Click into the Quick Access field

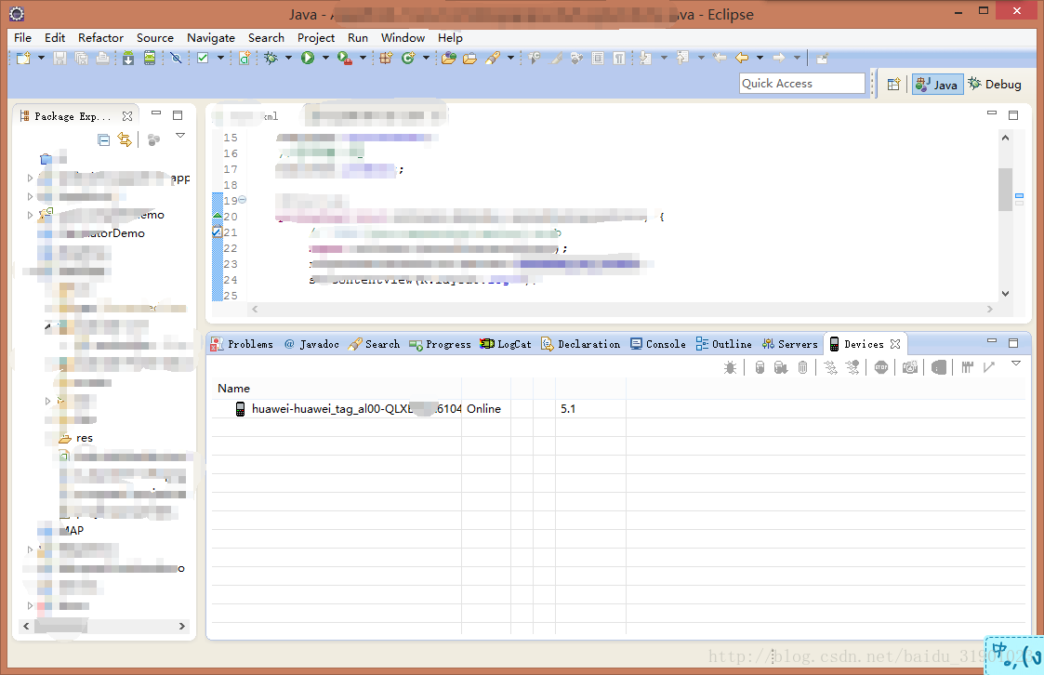pyautogui.click(x=801, y=84)
